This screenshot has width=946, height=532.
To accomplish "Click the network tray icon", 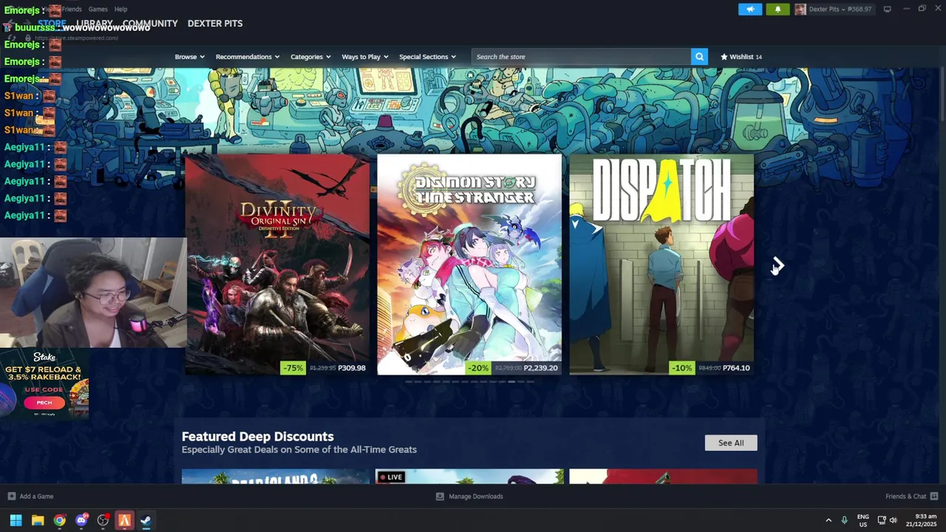I will click(882, 520).
